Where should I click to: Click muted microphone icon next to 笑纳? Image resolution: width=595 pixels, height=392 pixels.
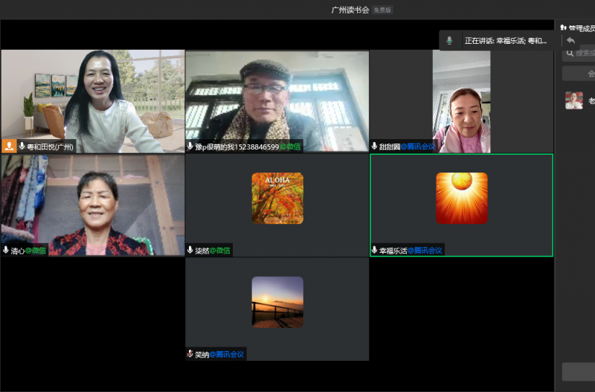190,354
